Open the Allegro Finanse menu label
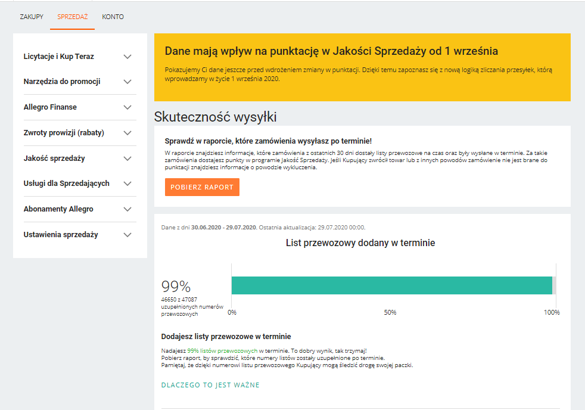 click(50, 107)
